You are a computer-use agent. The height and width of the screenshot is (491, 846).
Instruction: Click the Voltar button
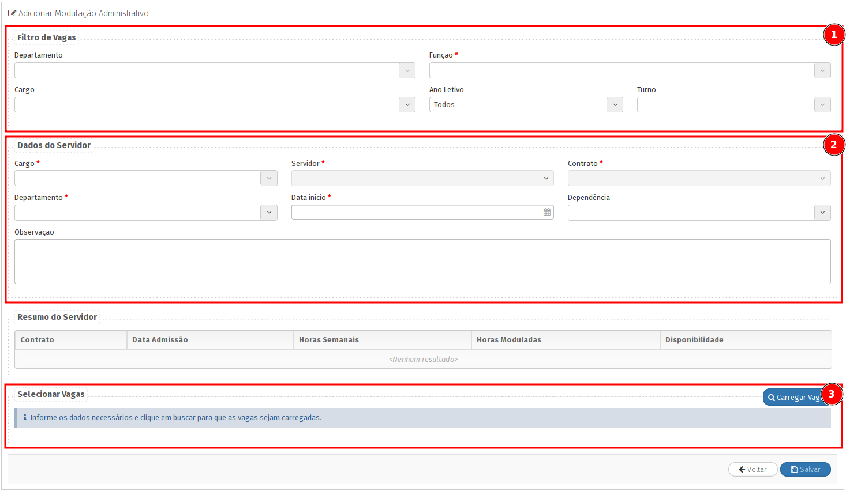pos(753,469)
